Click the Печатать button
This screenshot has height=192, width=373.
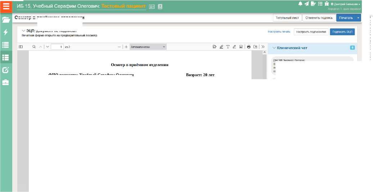coord(346,18)
